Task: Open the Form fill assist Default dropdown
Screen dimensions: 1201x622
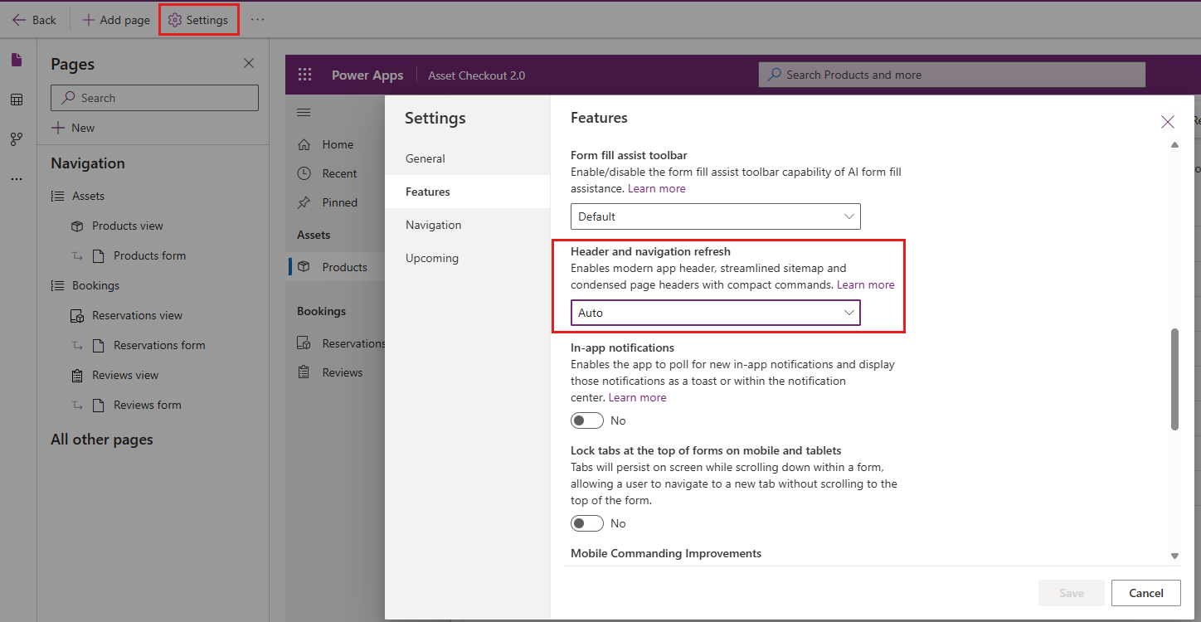Action: (x=716, y=216)
